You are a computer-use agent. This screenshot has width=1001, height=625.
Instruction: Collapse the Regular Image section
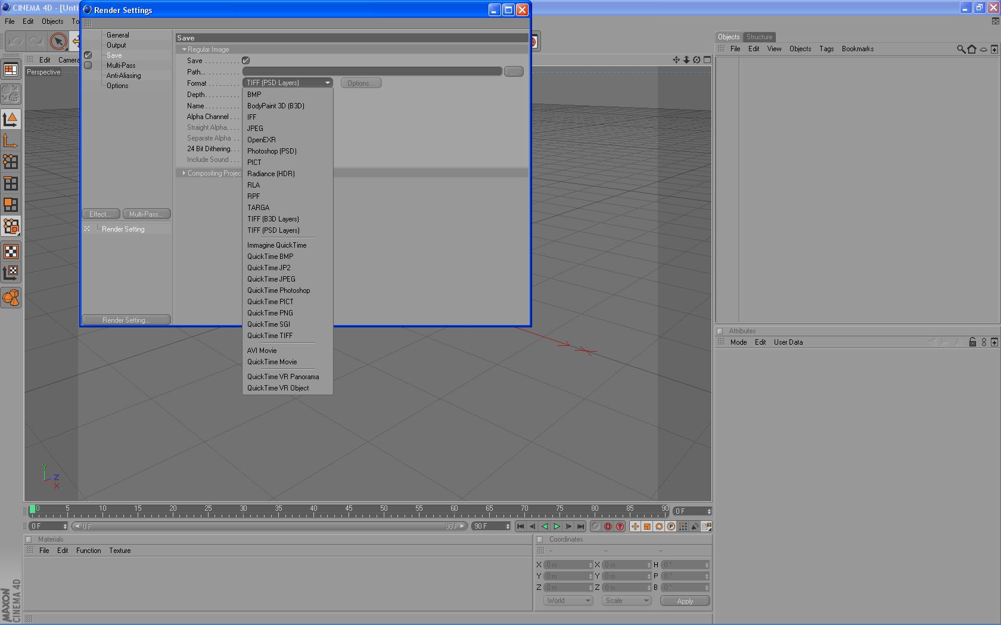pos(185,49)
